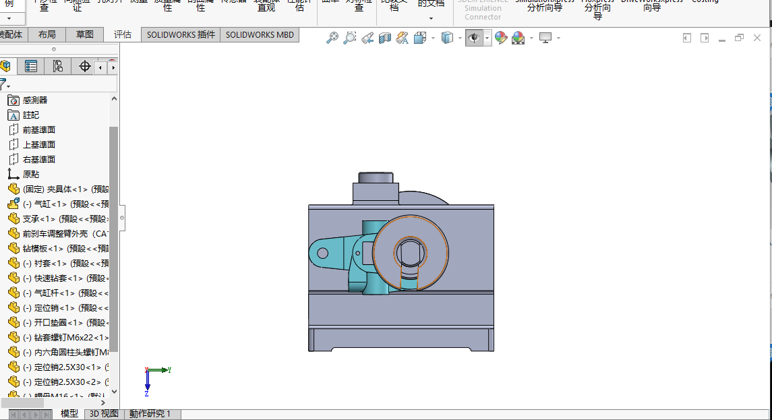The height and width of the screenshot is (420, 772).
Task: Open the DimXpertManager crosshair tab
Action: coord(85,66)
